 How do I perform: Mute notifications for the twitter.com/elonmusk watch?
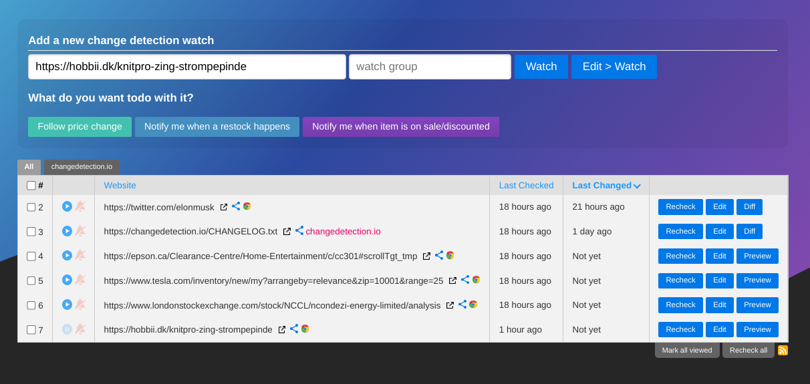80,206
